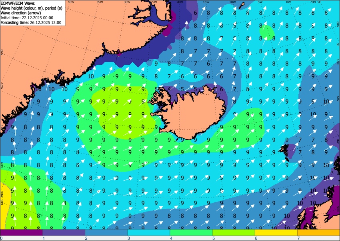Click the 5W longitude label at top

pos(260,2)
